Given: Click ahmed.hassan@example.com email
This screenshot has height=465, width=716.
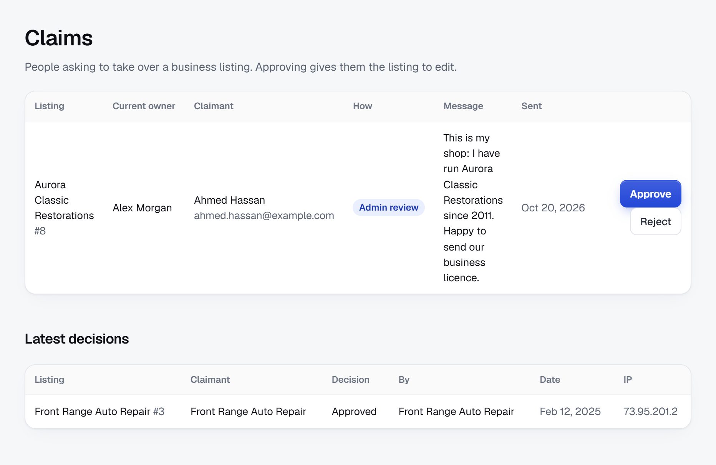Looking at the screenshot, I should pos(264,216).
